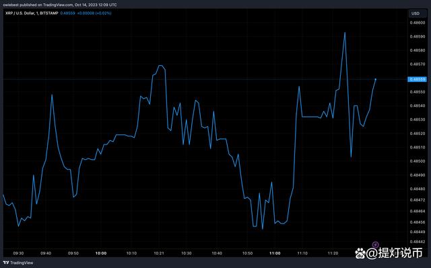Click the purple lightning bolt icon
Screen dimensions: 431x268
click(x=376, y=244)
